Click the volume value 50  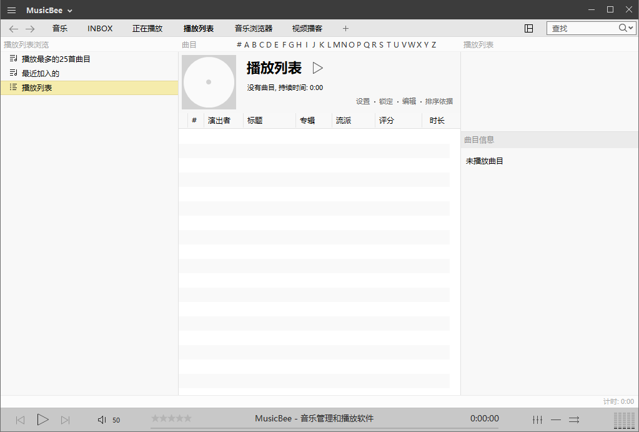click(x=116, y=420)
